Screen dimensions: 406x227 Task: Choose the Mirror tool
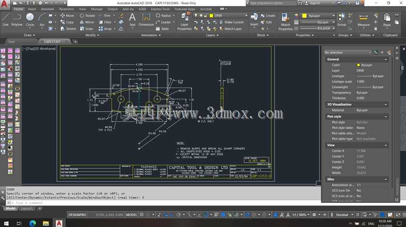click(87, 22)
